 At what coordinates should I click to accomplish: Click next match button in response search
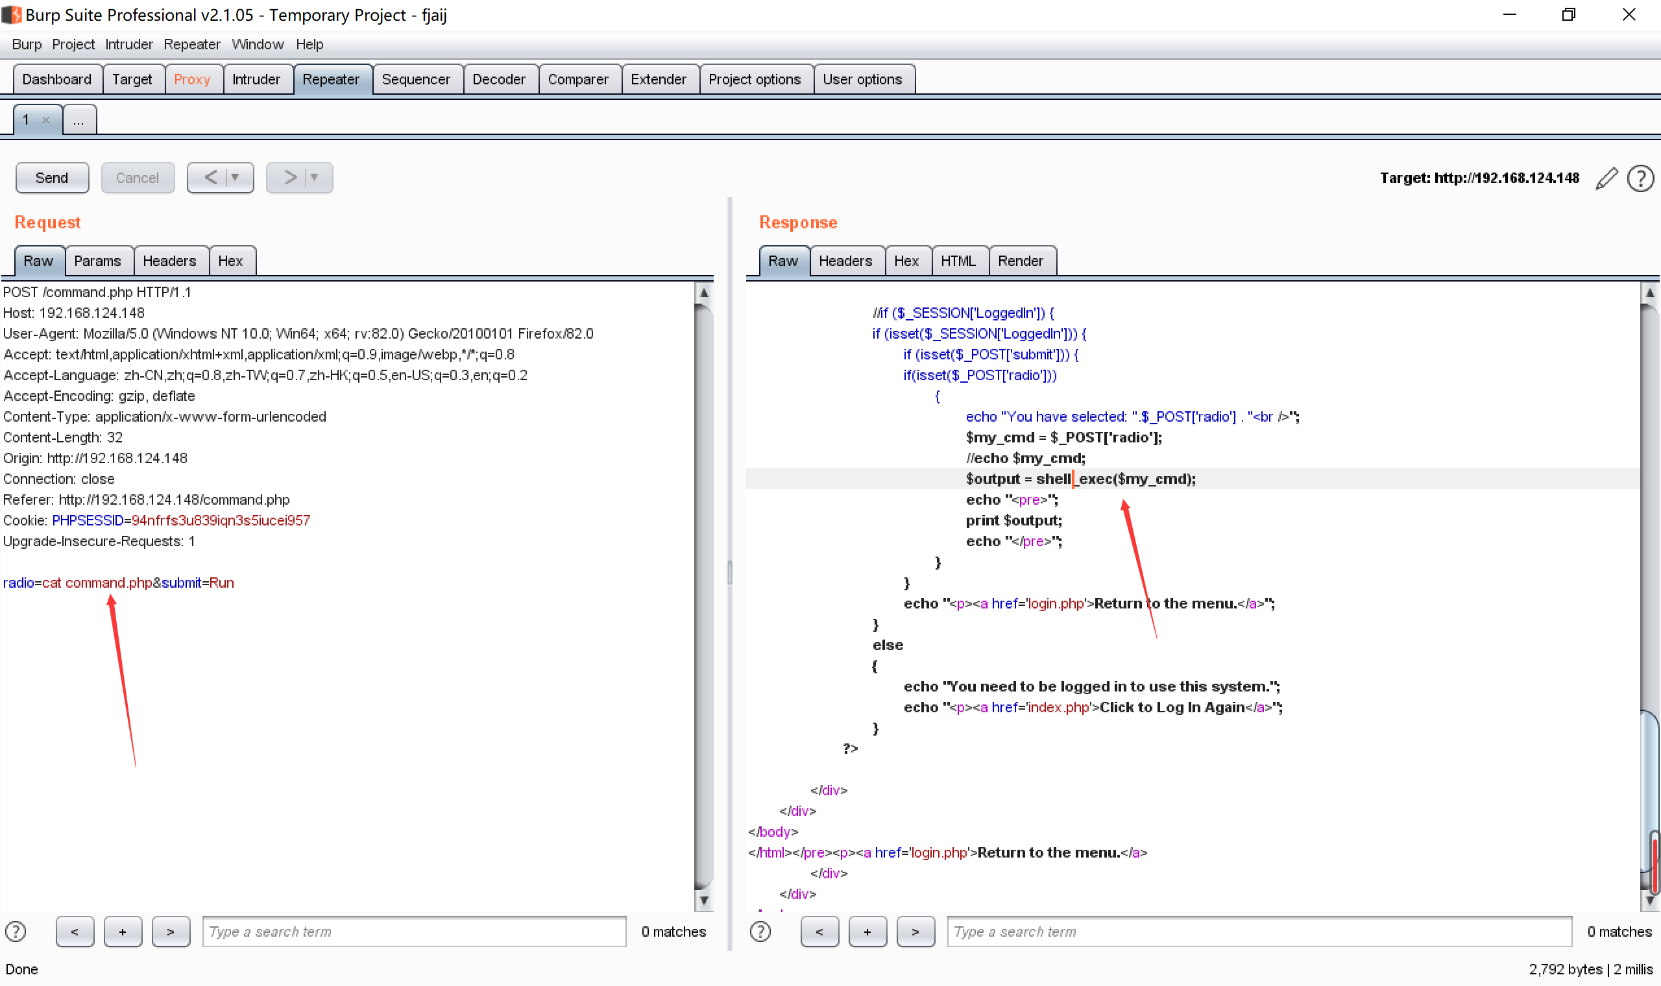pyautogui.click(x=915, y=932)
